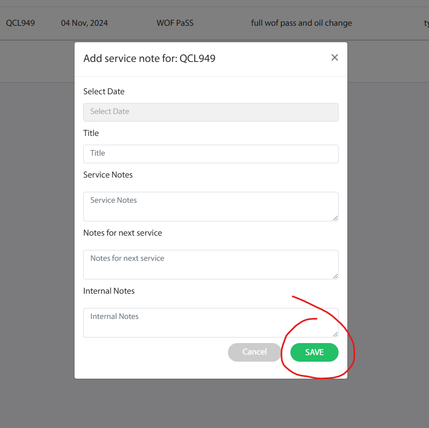The width and height of the screenshot is (429, 428).
Task: Click the Internal Notes label
Action: pyautogui.click(x=108, y=291)
